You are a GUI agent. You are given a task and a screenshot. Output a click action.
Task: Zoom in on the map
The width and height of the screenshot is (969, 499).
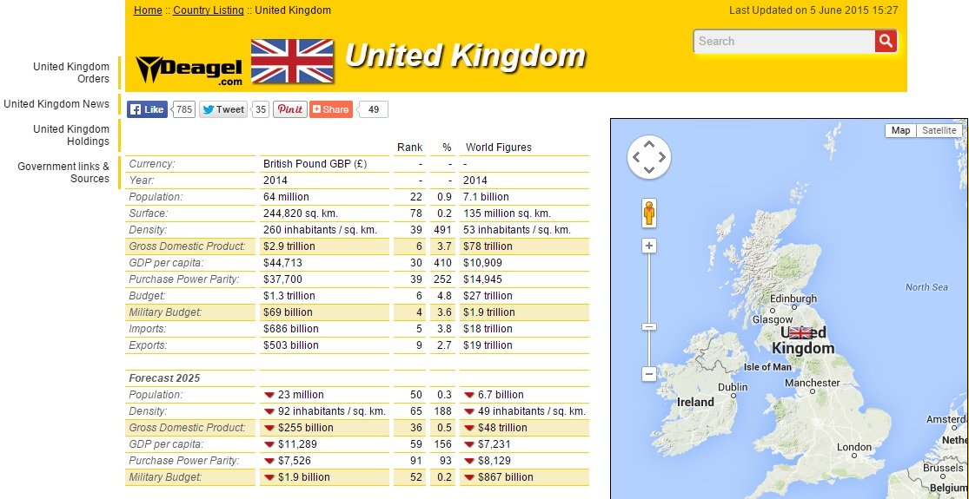tap(649, 246)
